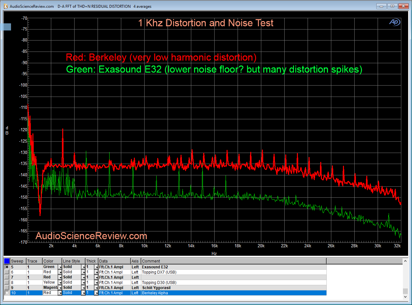Select the 'Berkeley Alpha' comment cell
The height and width of the screenshot is (305, 412).
pyautogui.click(x=234, y=293)
